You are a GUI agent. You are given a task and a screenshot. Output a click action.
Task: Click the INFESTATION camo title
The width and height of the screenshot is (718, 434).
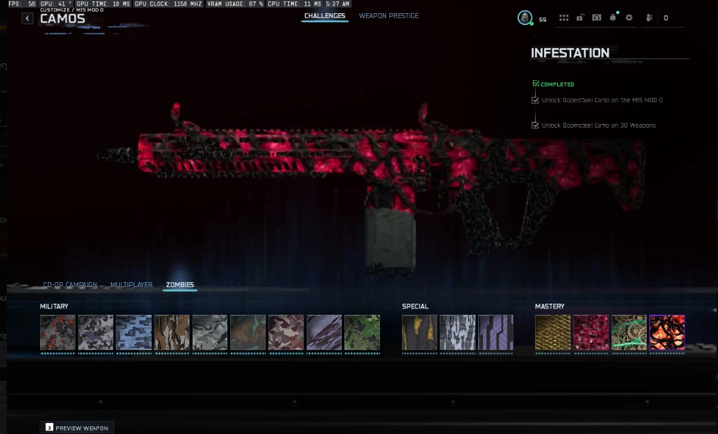(570, 53)
